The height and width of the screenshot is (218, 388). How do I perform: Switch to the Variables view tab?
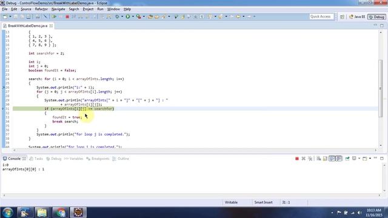tap(73, 159)
